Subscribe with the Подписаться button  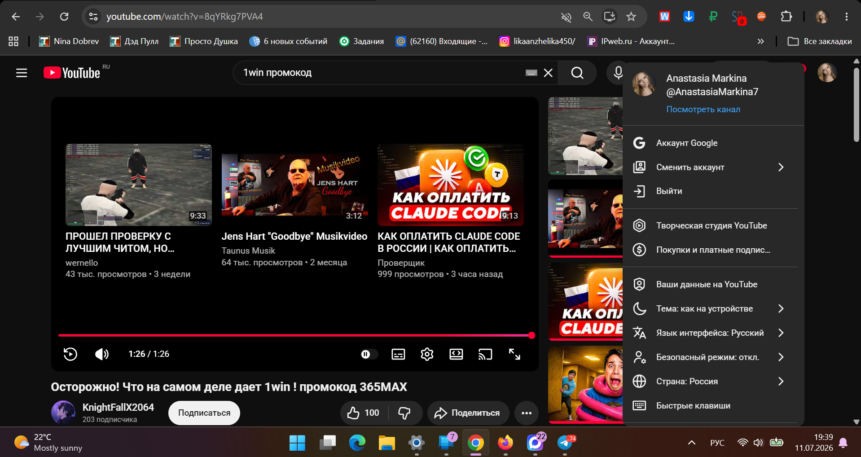[x=204, y=413]
